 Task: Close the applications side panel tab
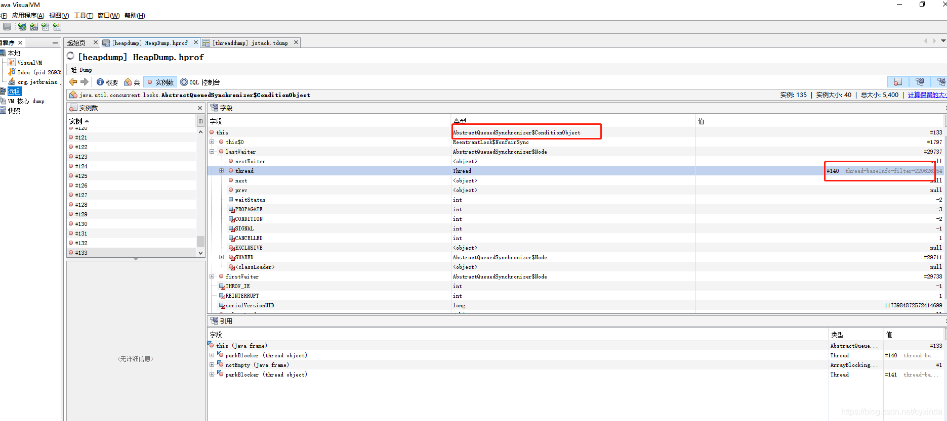point(20,43)
